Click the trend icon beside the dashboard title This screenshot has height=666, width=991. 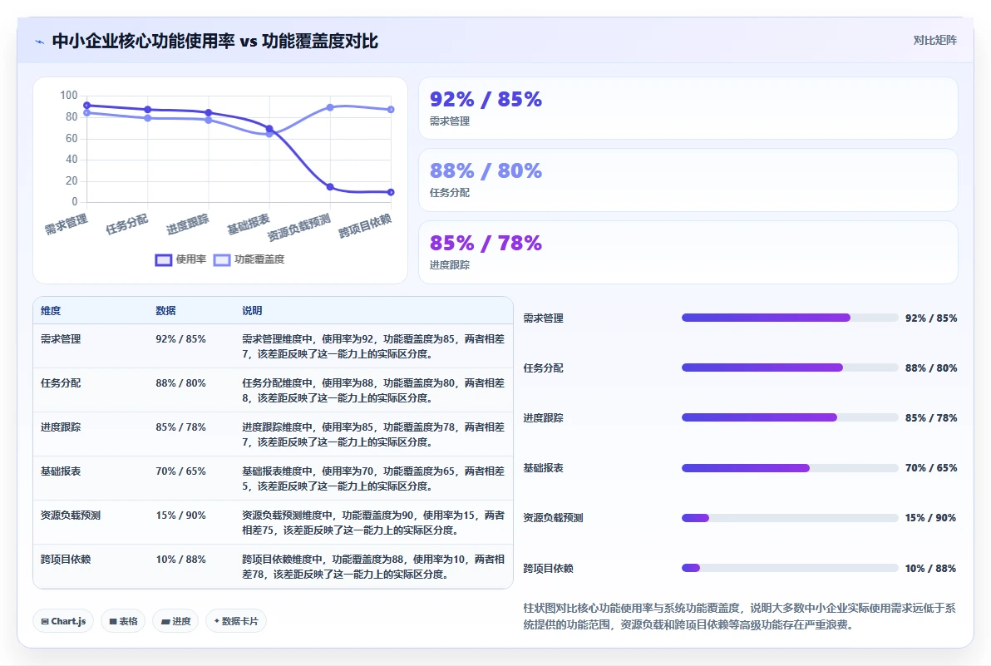tap(40, 42)
